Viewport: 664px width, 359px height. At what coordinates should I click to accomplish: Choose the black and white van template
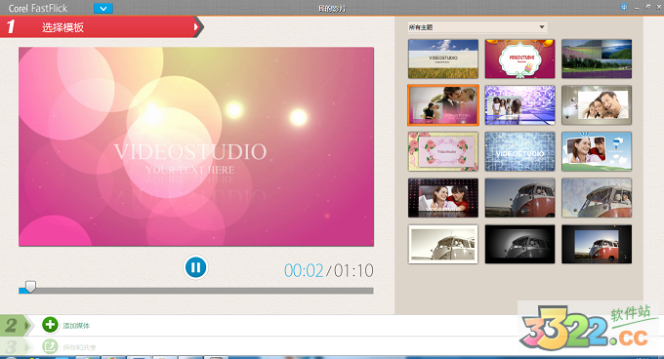[519, 244]
